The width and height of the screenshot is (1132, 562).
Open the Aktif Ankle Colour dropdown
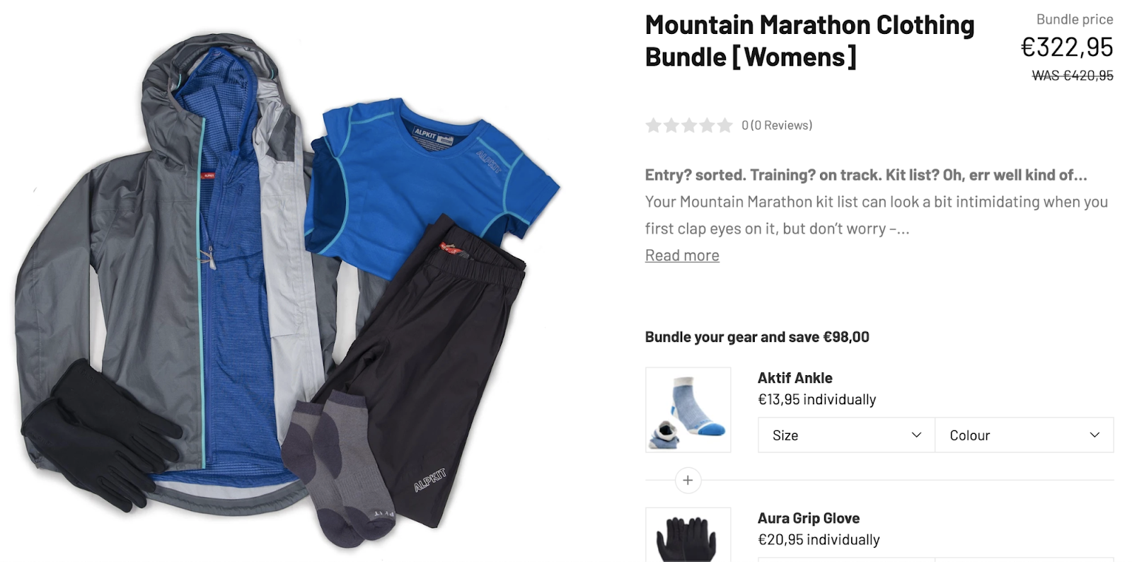tap(1024, 435)
